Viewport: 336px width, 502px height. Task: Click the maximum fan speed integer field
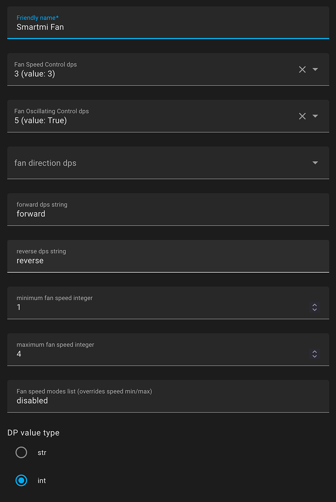[150, 354]
